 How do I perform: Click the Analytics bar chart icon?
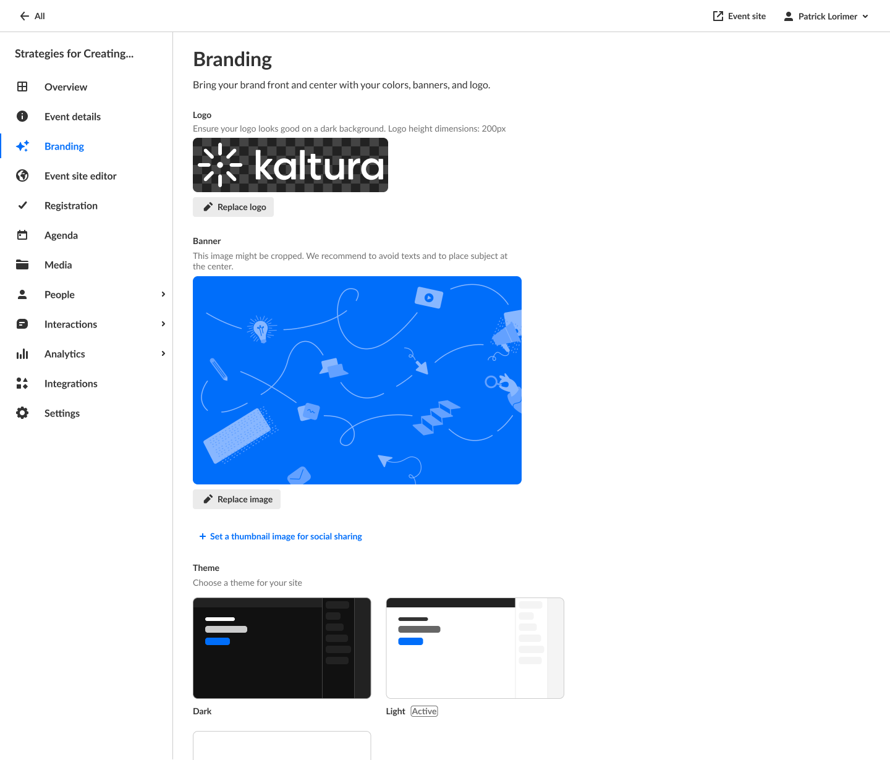point(22,353)
